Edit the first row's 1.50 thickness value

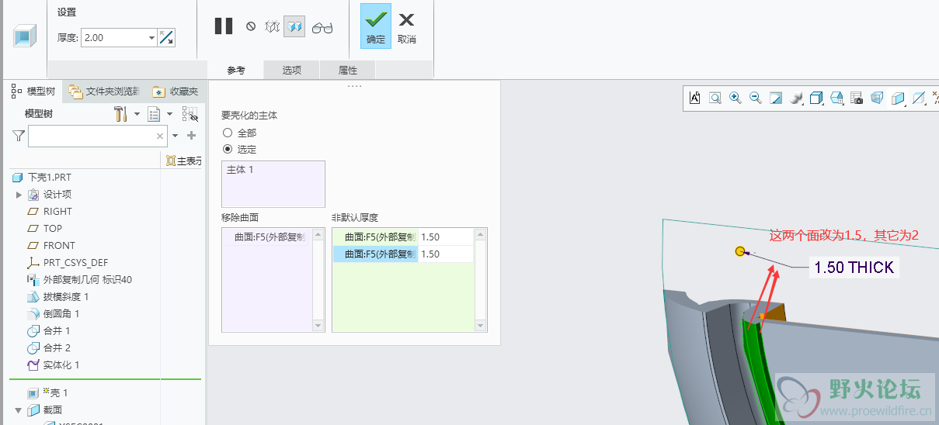pyautogui.click(x=445, y=236)
